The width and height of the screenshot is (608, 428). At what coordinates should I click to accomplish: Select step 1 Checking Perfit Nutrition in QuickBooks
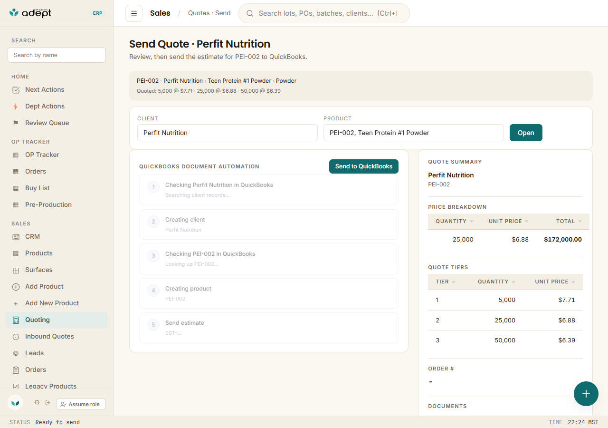click(269, 190)
